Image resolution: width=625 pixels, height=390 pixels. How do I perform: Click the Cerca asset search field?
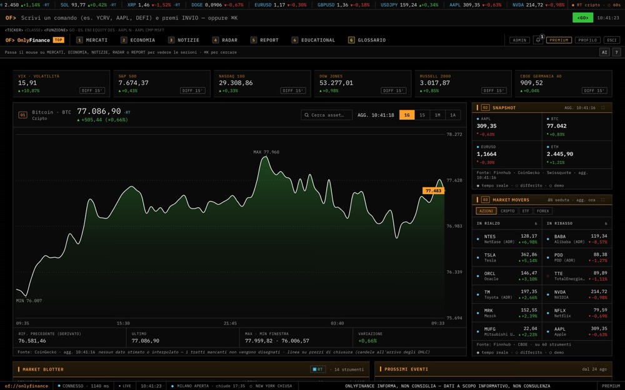326,115
